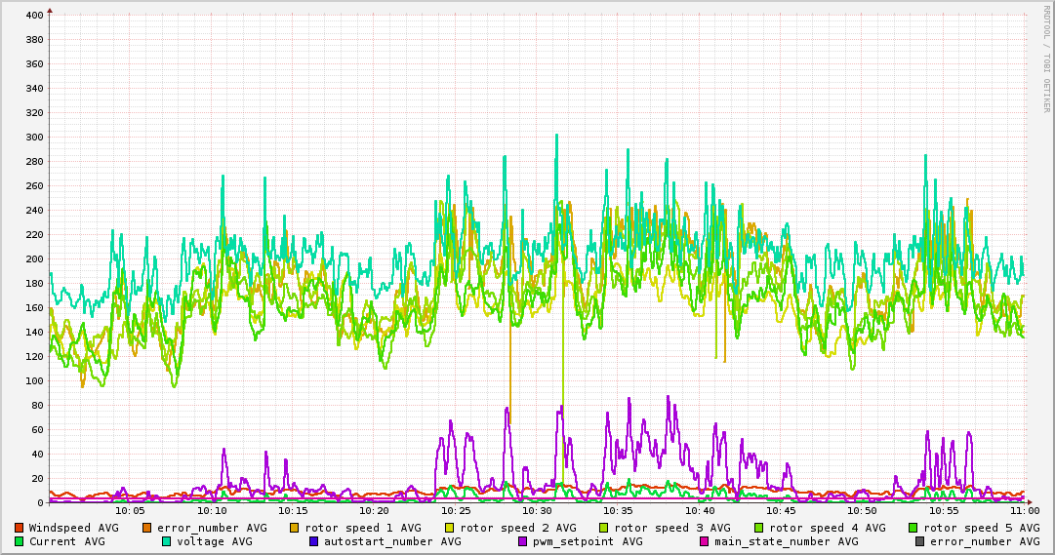The image size is (1055, 555).
Task: Select the 11:00 time axis label
Action: (1024, 510)
